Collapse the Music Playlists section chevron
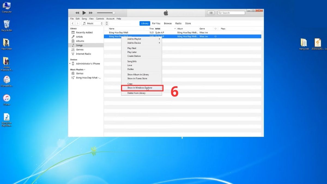The width and height of the screenshot is (327, 184). click(84, 70)
